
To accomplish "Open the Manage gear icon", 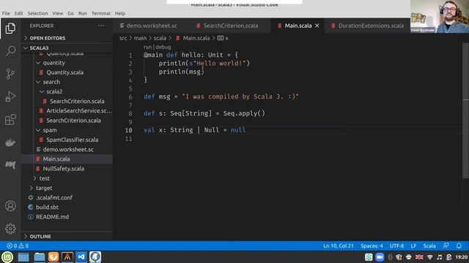I will point(10,229).
